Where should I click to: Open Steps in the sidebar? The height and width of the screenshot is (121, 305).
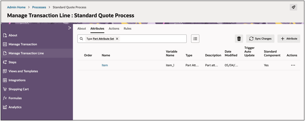tap(12, 62)
